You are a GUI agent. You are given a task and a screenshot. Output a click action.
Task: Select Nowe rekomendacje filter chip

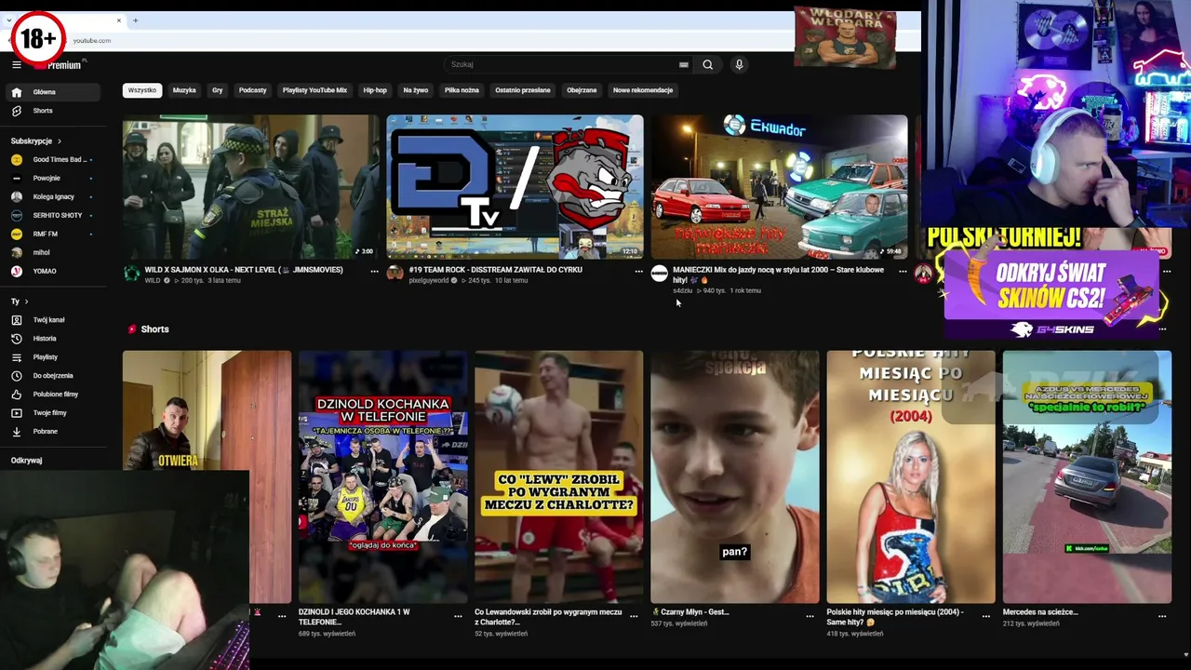(643, 90)
